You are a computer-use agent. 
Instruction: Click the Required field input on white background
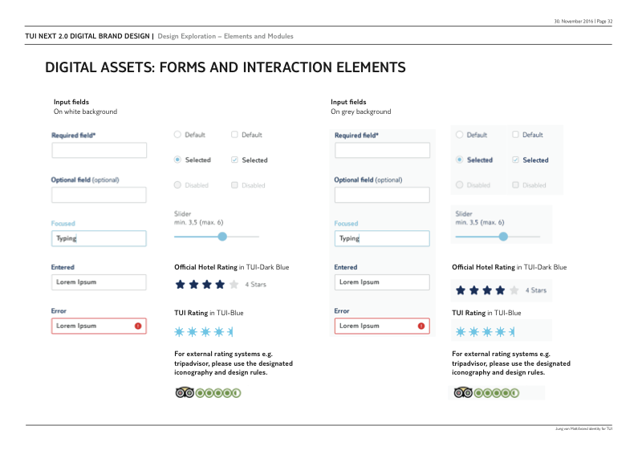pyautogui.click(x=99, y=150)
